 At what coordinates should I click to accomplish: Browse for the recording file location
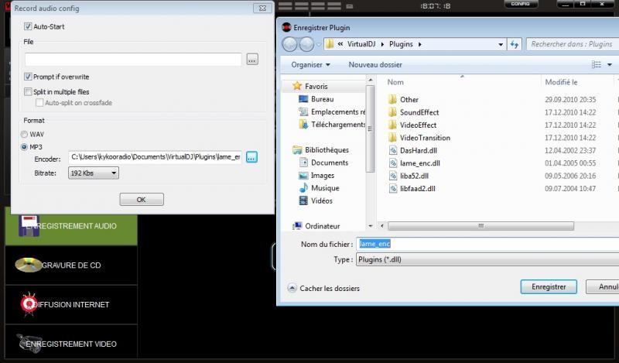click(x=252, y=60)
